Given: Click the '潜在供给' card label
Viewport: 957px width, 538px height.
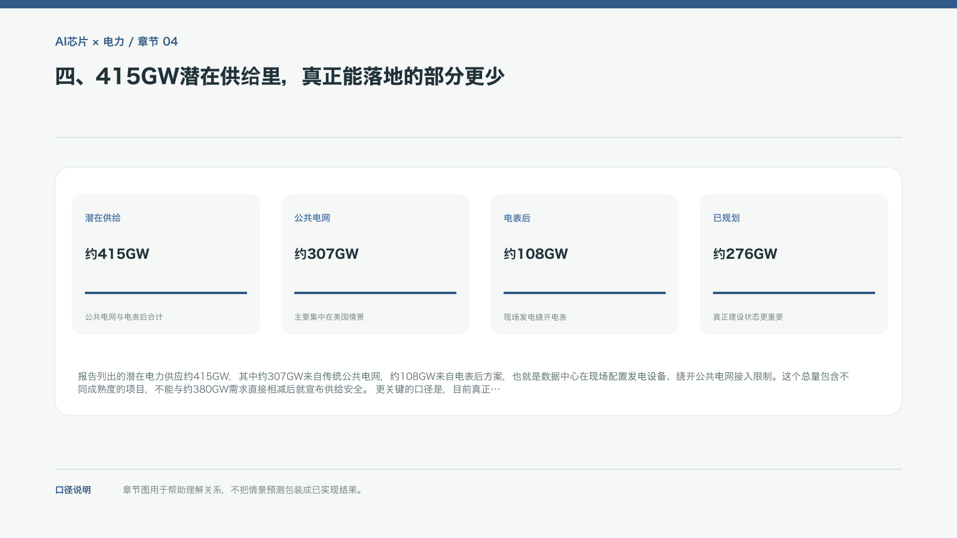Looking at the screenshot, I should (x=103, y=218).
